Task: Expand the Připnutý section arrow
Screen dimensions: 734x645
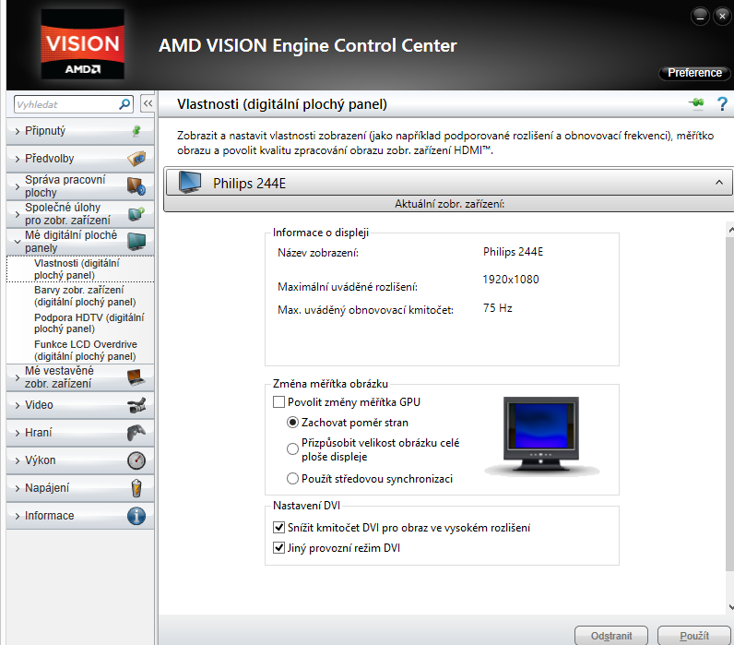Action: tap(18, 131)
